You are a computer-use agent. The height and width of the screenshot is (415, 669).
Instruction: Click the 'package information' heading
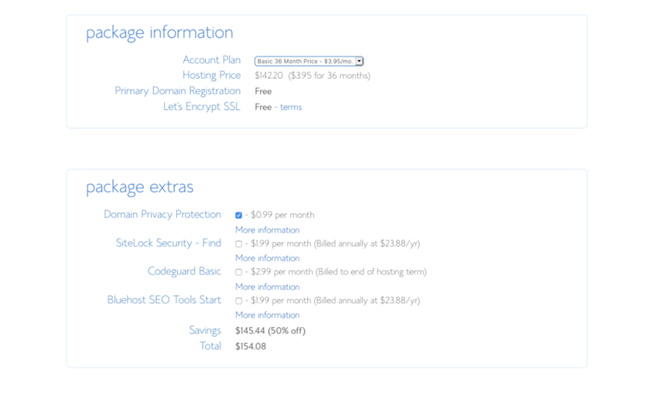(159, 32)
